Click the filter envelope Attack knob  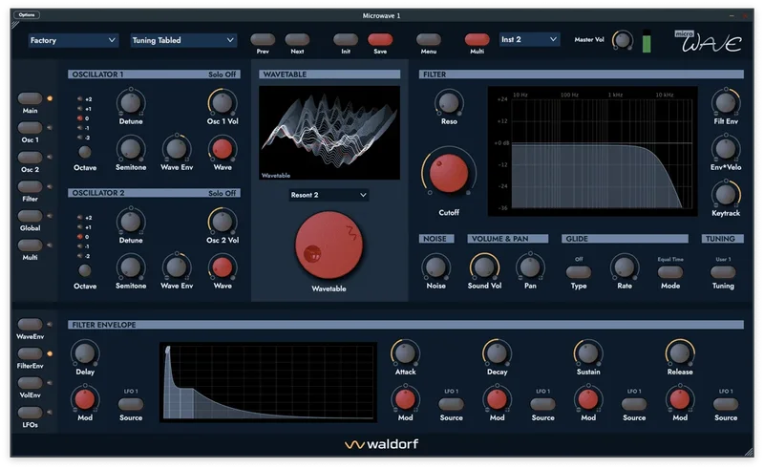tap(405, 353)
